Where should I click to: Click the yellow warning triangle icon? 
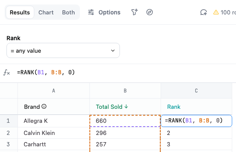216,13
